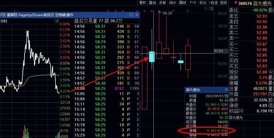
Task: Select the cyan candlestick under the crosshair
Action: (x=152, y=56)
